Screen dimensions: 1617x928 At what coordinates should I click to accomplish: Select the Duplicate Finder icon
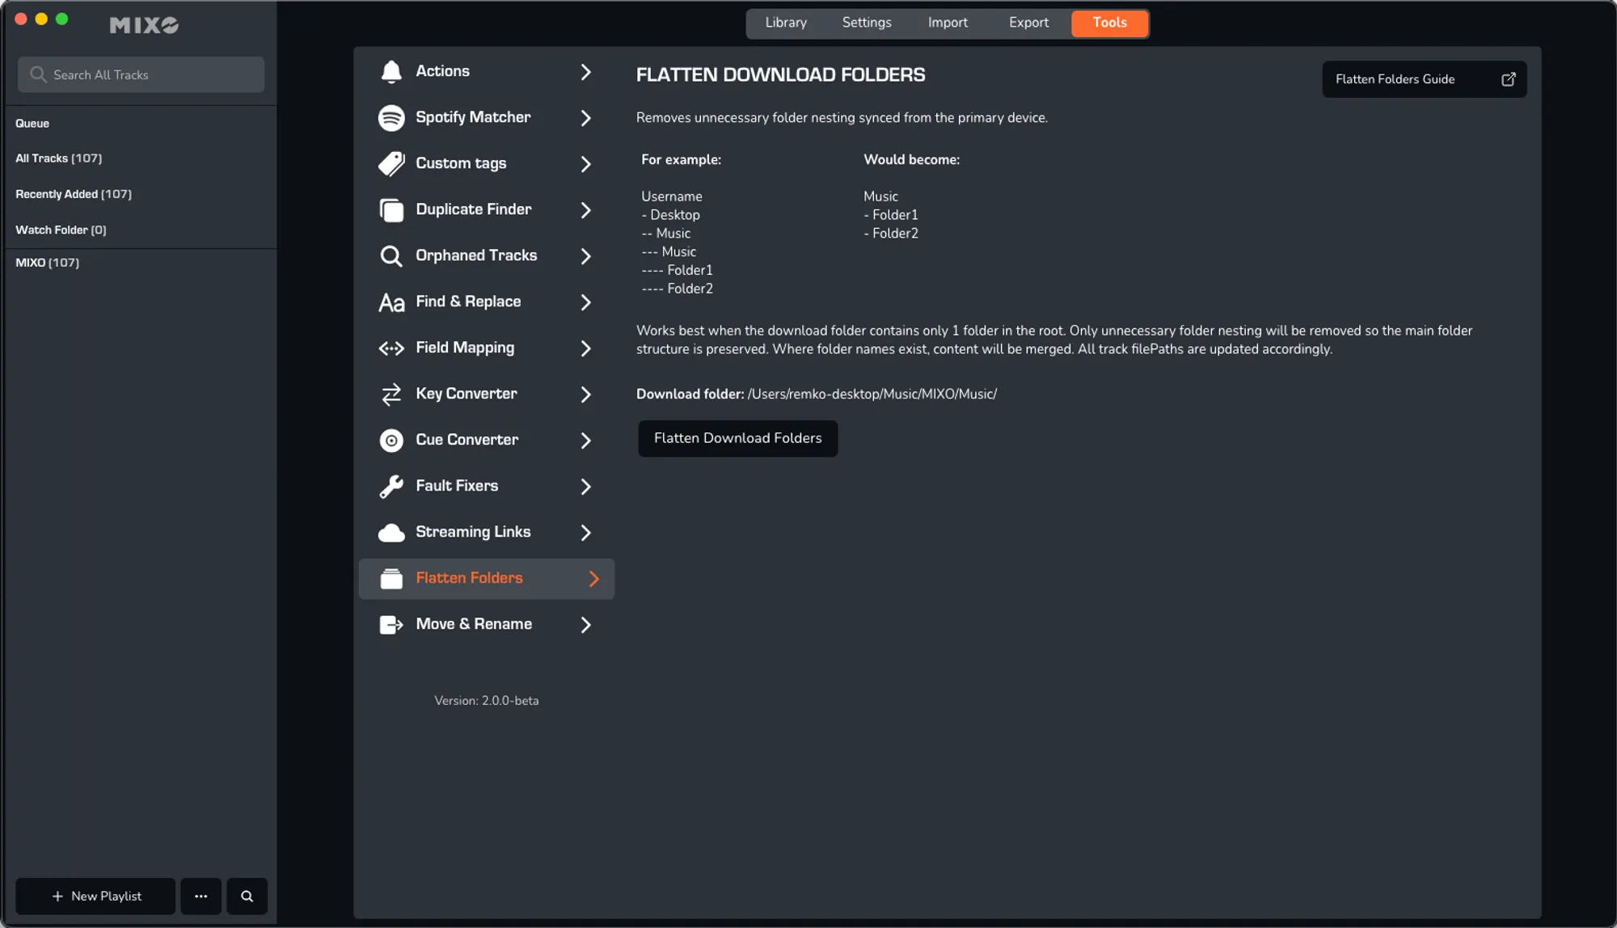coord(391,209)
